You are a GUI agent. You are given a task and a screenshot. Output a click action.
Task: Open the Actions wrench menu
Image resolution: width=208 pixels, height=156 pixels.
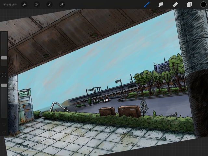(x=24, y=5)
